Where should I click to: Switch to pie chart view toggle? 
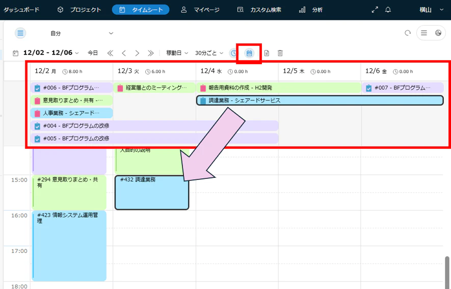coord(438,33)
